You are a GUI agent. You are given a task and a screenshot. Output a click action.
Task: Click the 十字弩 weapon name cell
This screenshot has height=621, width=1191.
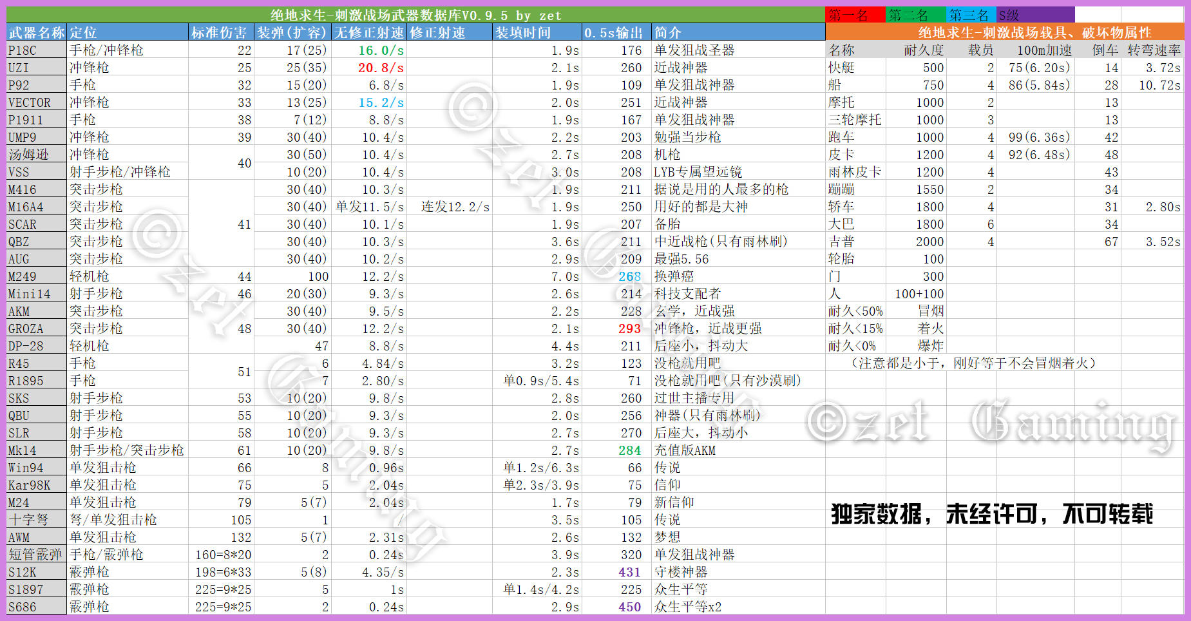pyautogui.click(x=37, y=520)
